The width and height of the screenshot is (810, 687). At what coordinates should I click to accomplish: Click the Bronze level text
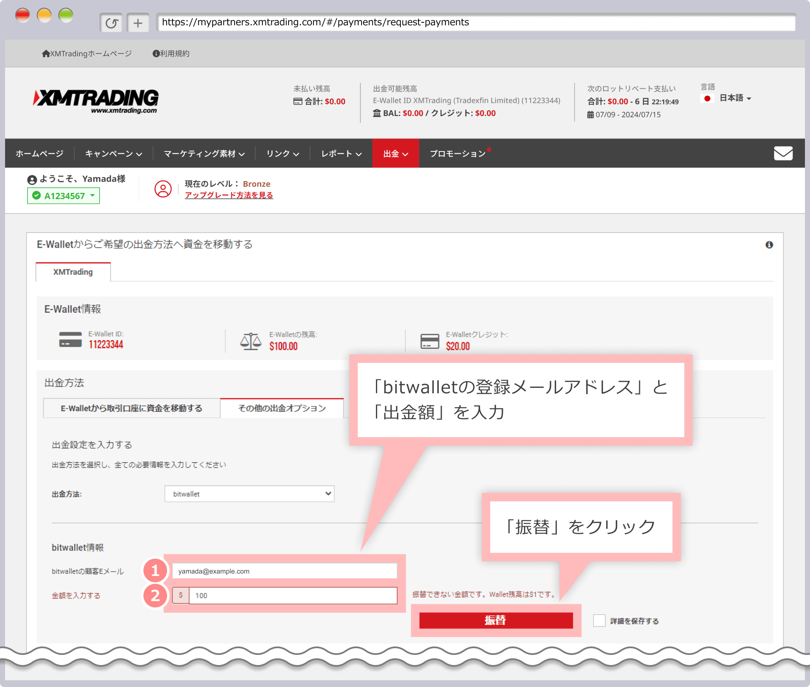pos(256,184)
